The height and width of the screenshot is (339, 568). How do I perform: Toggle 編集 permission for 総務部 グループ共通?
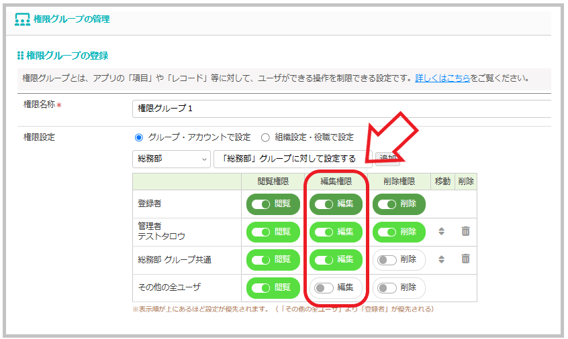pyautogui.click(x=336, y=260)
